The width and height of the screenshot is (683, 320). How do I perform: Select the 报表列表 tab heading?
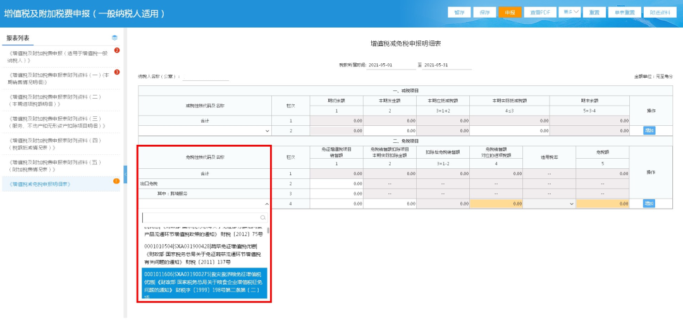pos(18,38)
